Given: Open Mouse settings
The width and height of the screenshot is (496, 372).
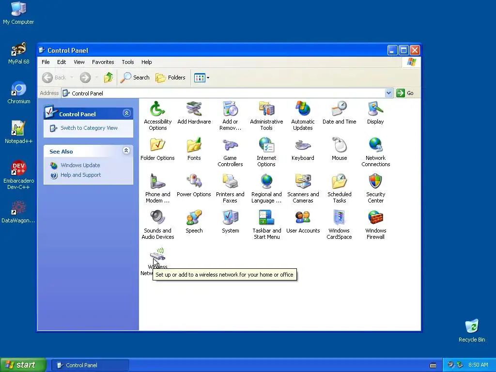Looking at the screenshot, I should (339, 149).
